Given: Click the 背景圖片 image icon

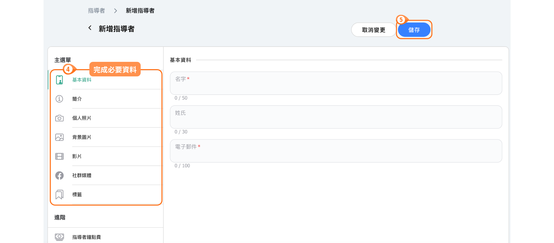Looking at the screenshot, I should point(60,137).
